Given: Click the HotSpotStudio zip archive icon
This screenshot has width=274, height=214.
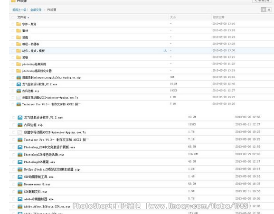Looking at the screenshot, I should 20,169.
